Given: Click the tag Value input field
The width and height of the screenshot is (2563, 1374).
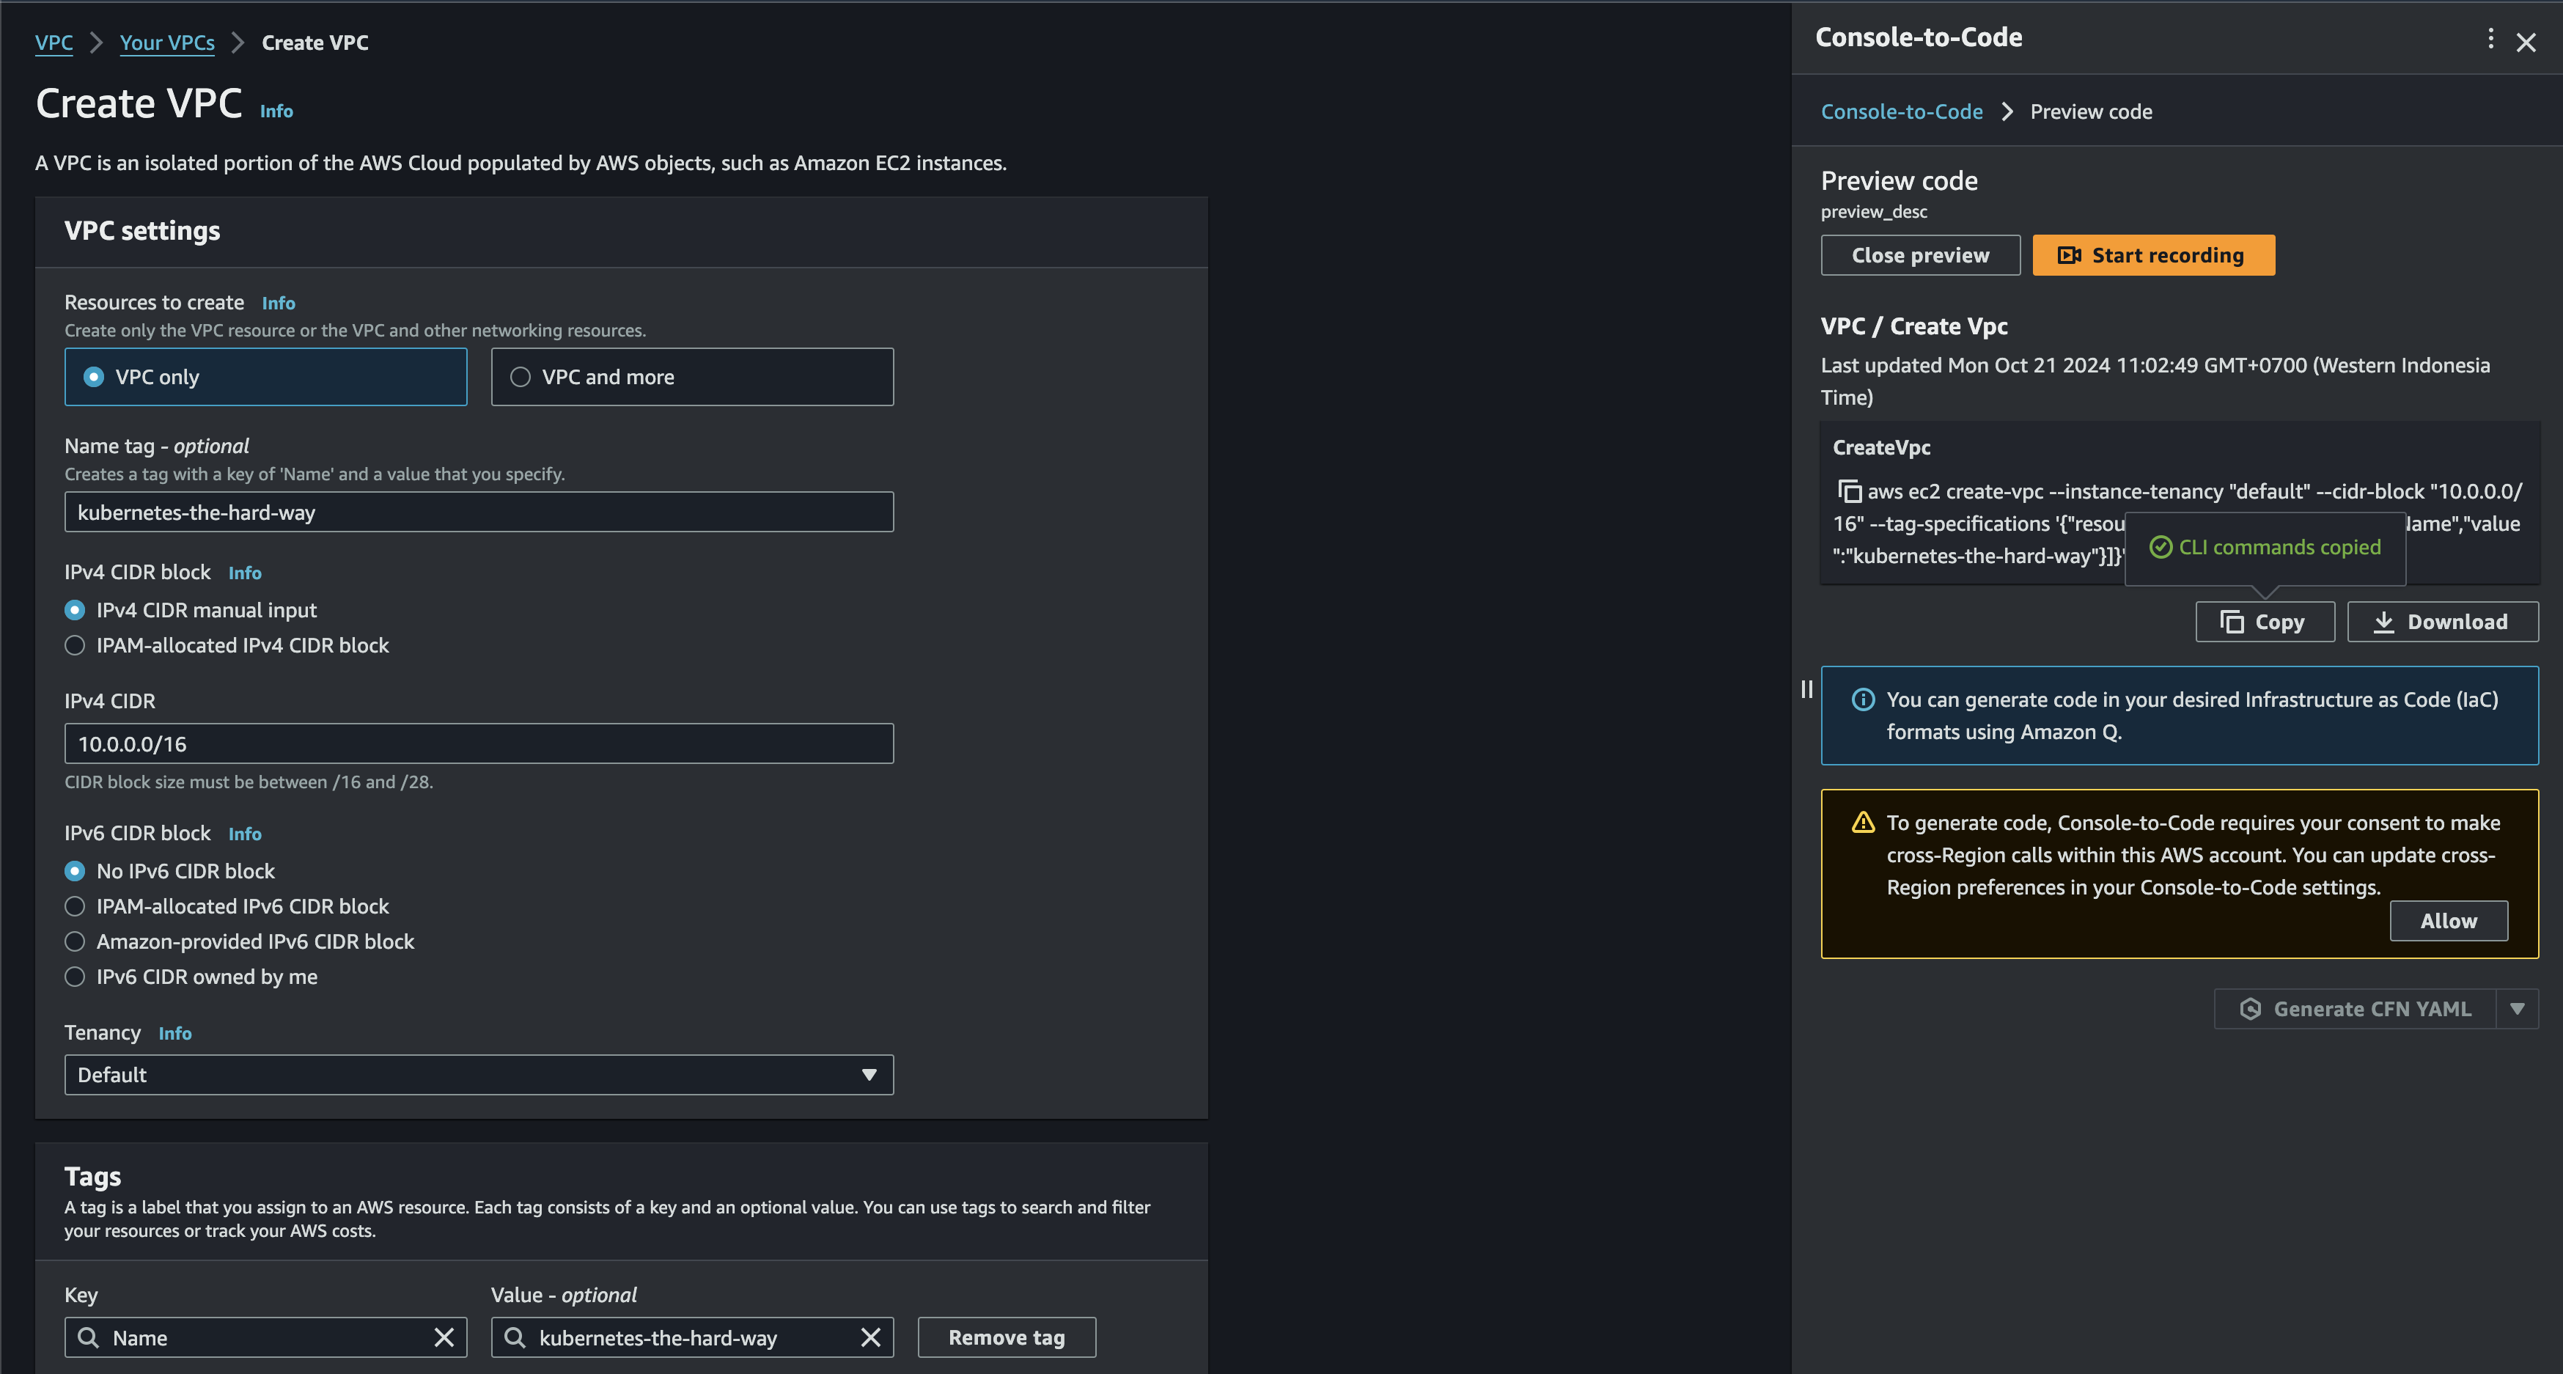Looking at the screenshot, I should tap(693, 1337).
